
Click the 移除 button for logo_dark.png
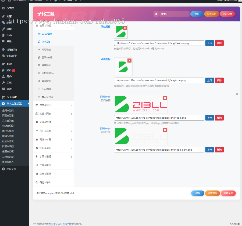click(219, 150)
